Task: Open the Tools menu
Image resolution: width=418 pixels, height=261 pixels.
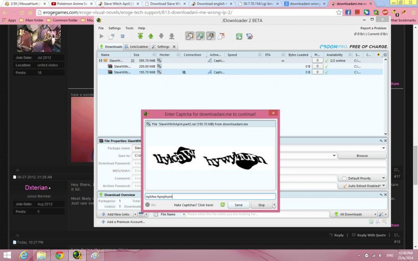Action: pos(130,28)
